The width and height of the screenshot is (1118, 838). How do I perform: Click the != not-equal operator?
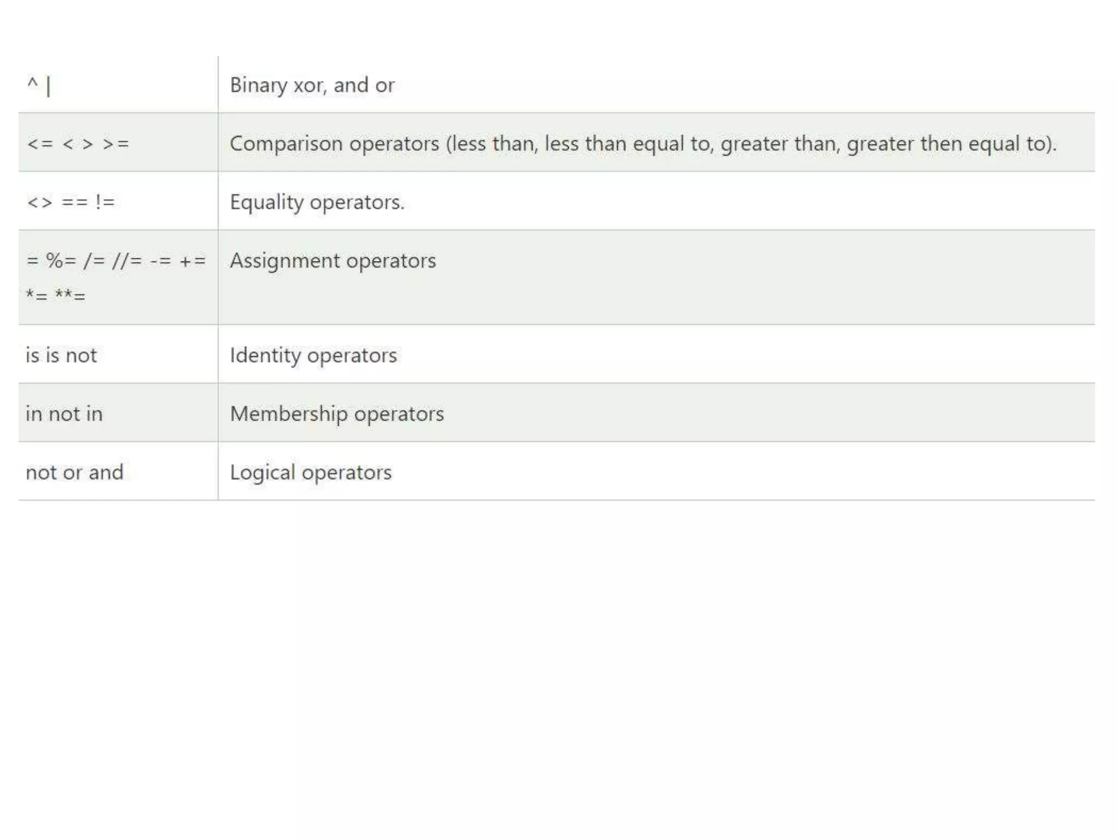point(105,202)
